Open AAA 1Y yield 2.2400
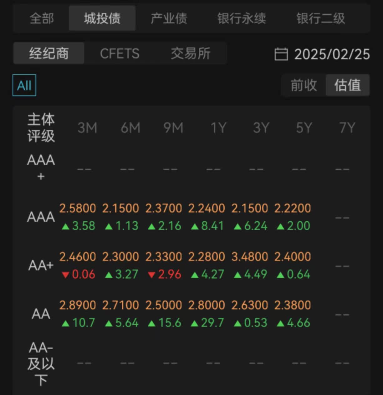383x395 pixels. point(207,208)
